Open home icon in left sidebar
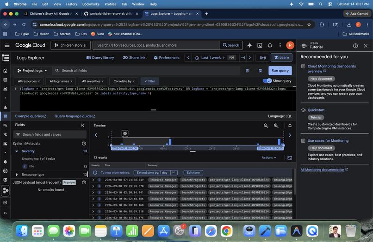Image resolution: width=373 pixels, height=242 pixels. tap(5, 71)
